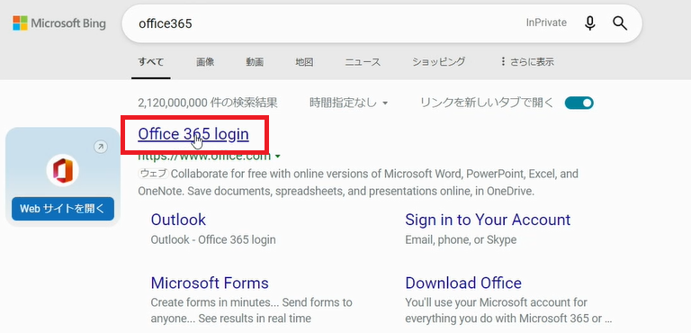Click the Outlook - Office 365 login description
691x333 pixels.
click(x=213, y=240)
